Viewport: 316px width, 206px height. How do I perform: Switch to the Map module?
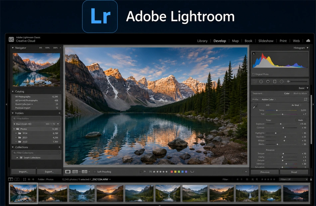[x=235, y=41]
